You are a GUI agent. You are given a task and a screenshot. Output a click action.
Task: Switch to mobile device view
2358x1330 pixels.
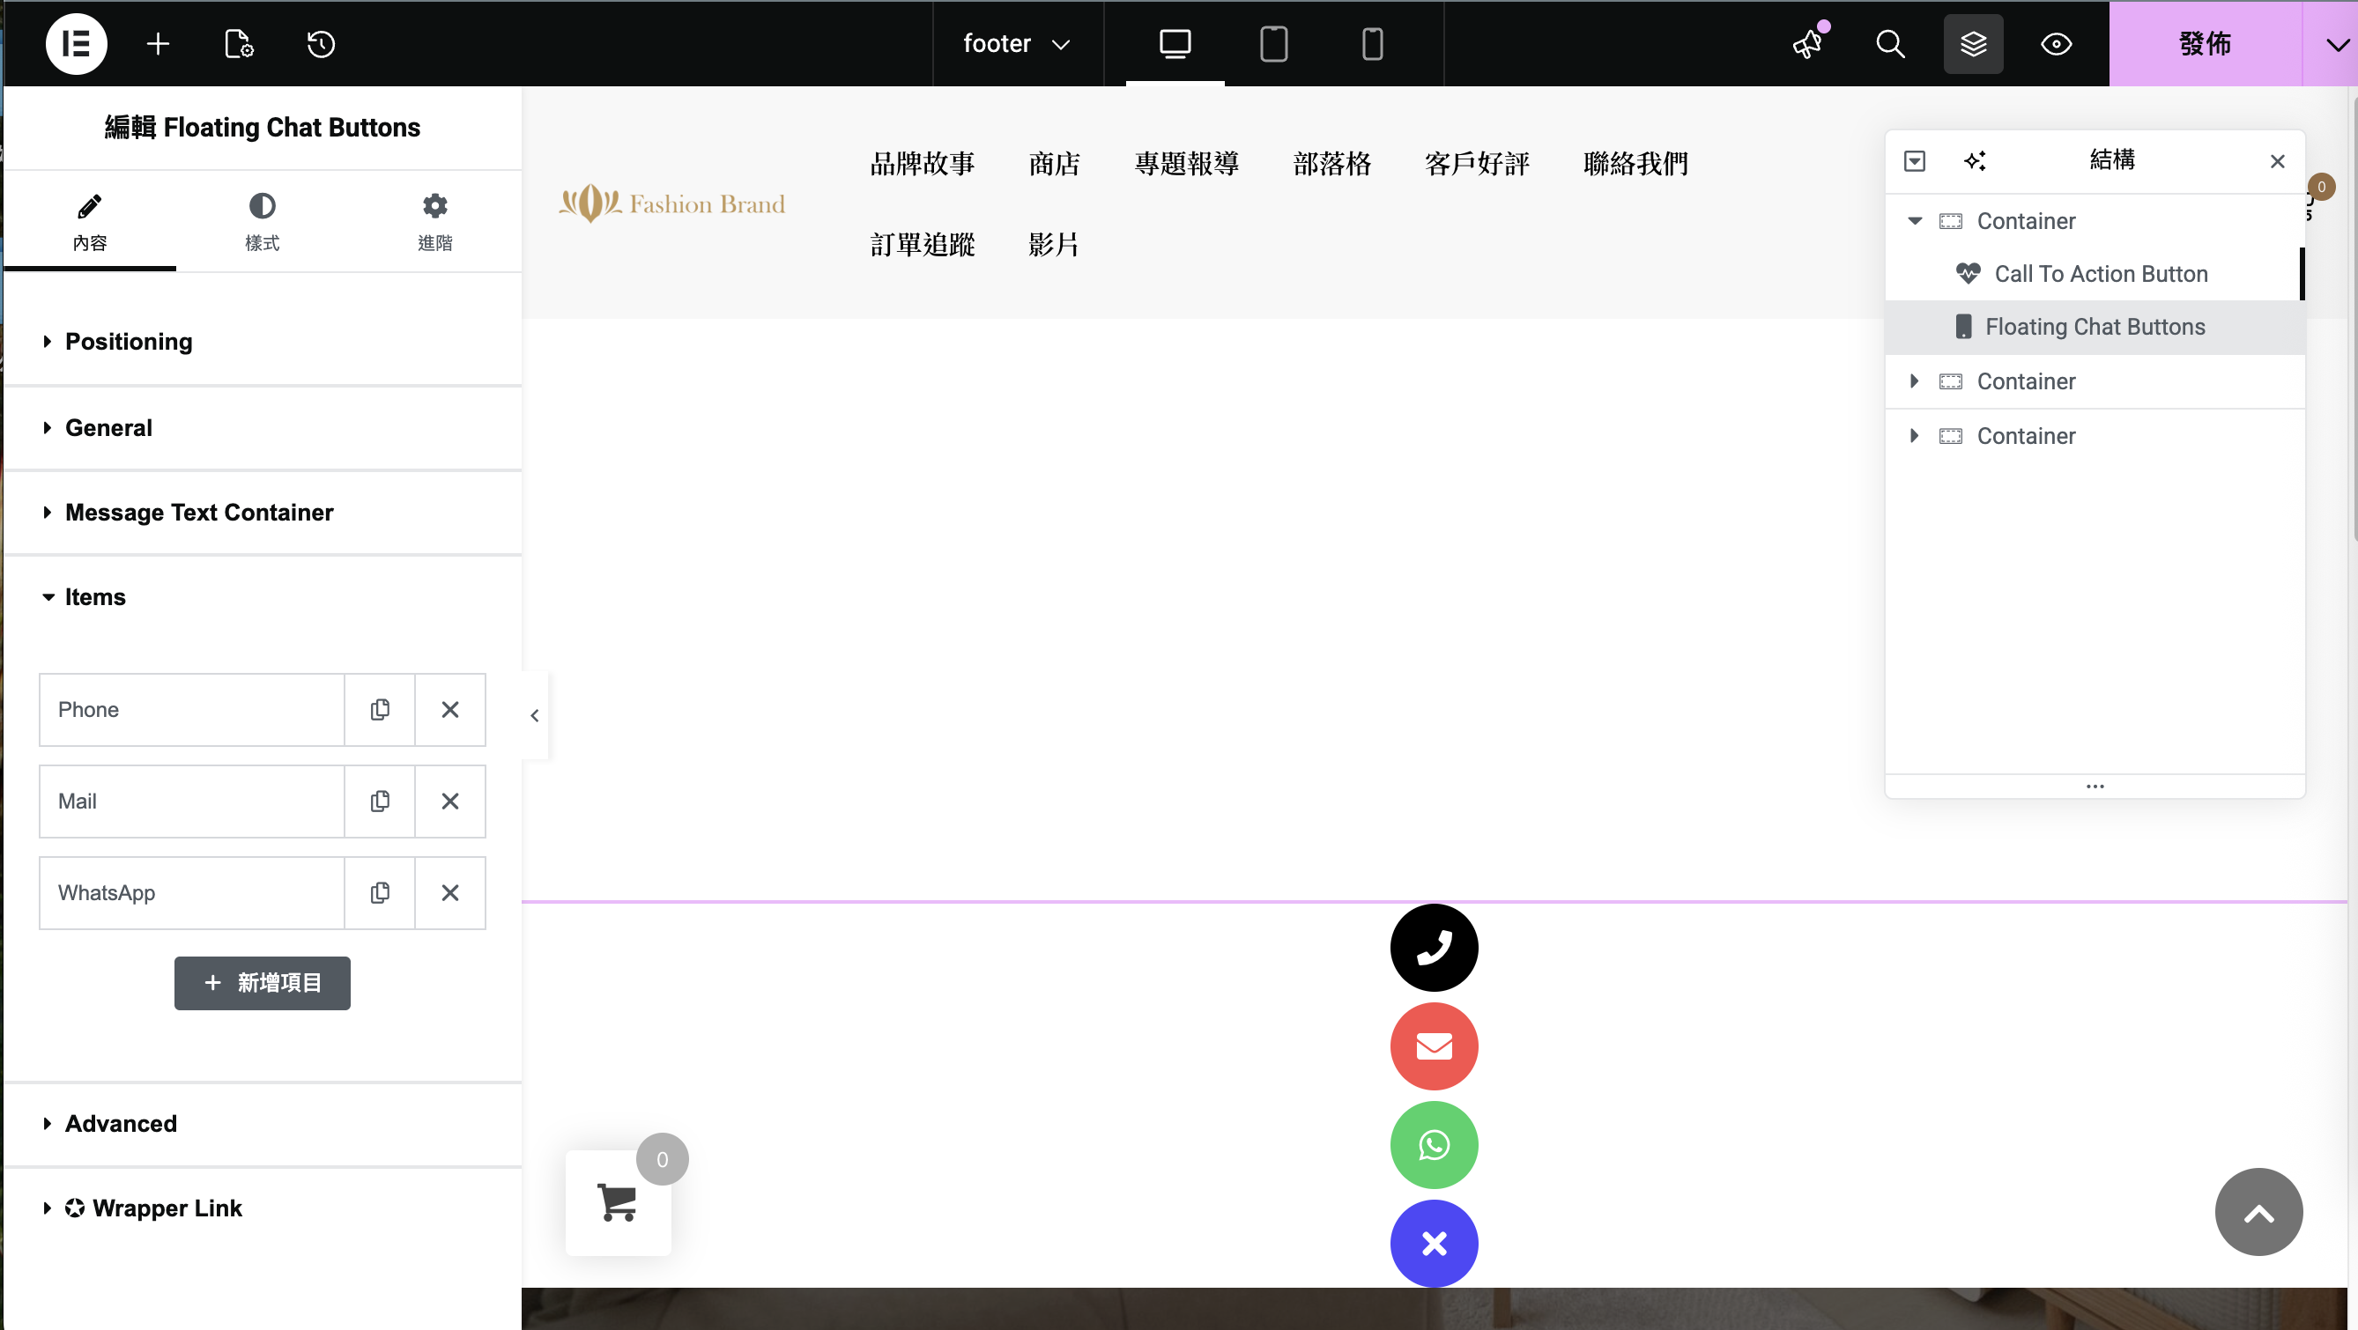pyautogui.click(x=1371, y=43)
